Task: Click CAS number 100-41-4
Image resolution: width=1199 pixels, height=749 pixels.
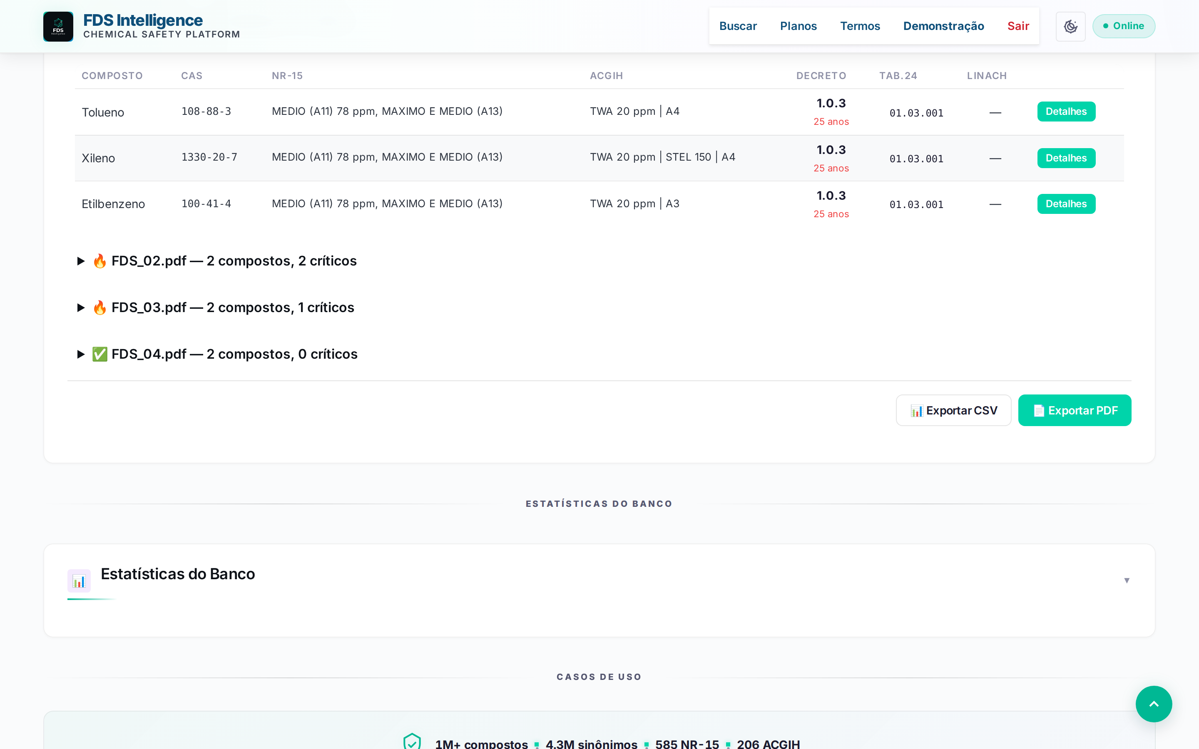Action: pyautogui.click(x=206, y=203)
